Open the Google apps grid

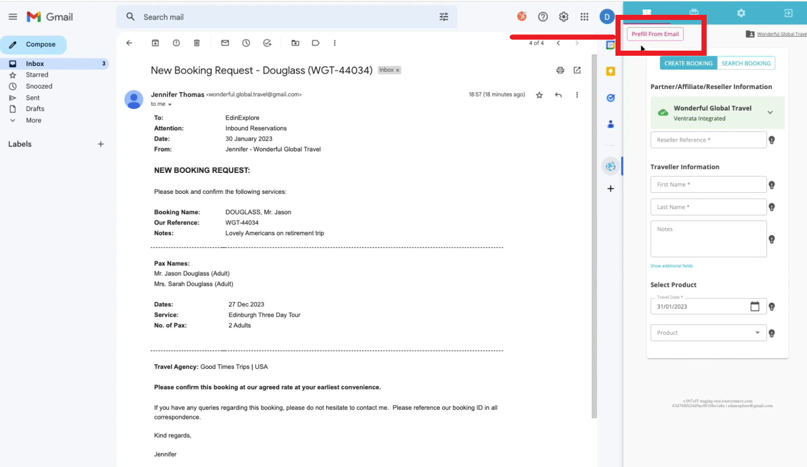584,17
